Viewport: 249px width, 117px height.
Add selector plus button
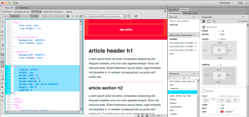194,73
